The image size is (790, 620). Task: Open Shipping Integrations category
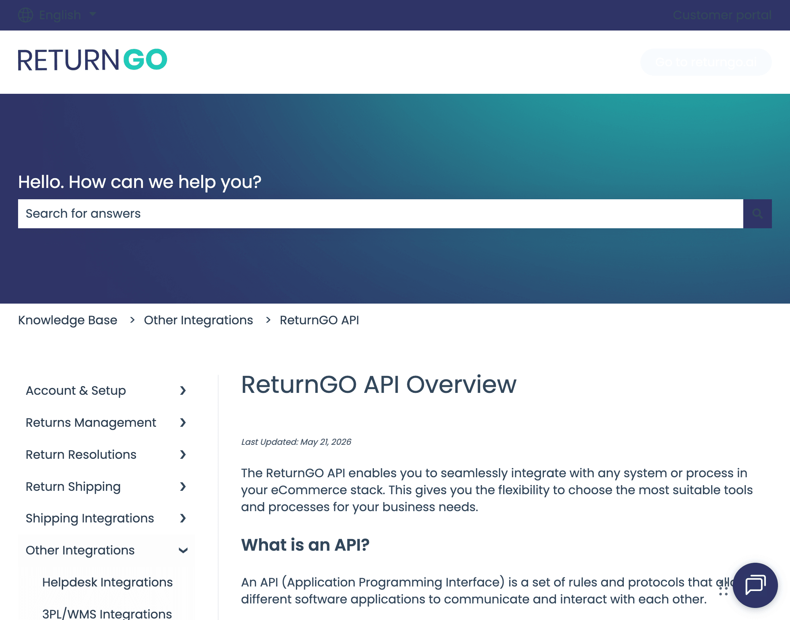pyautogui.click(x=90, y=518)
